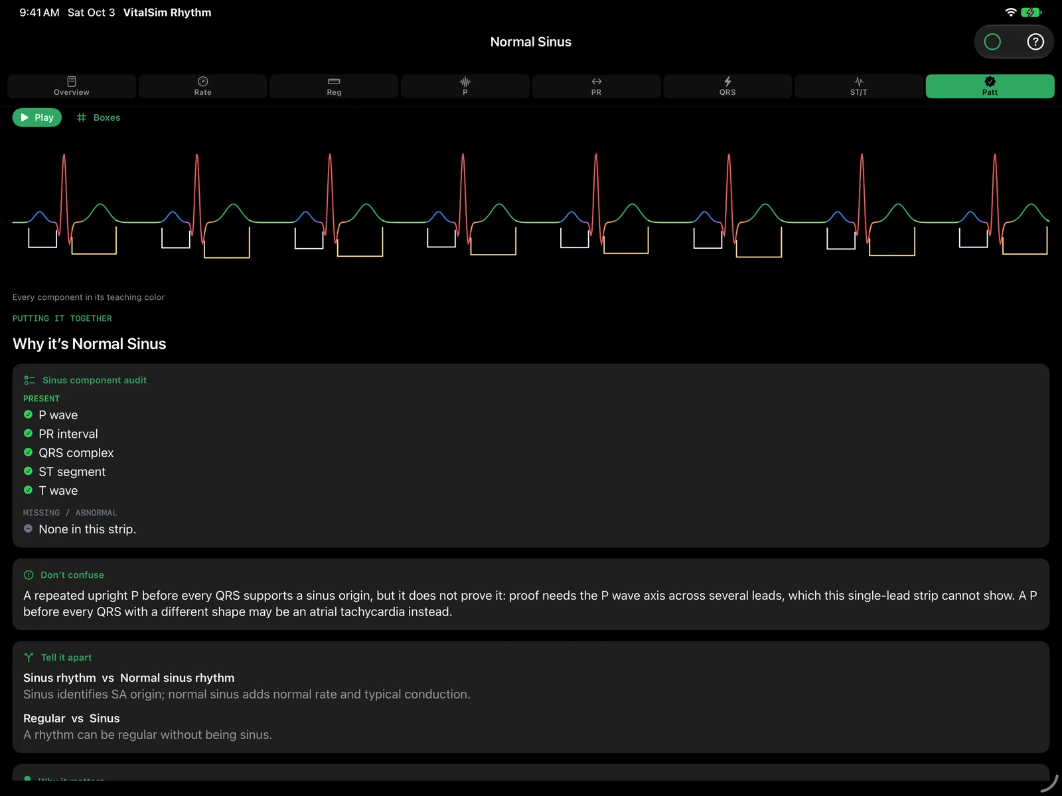Select the Reg regularity tab
The width and height of the screenshot is (1062, 796).
[x=334, y=86]
